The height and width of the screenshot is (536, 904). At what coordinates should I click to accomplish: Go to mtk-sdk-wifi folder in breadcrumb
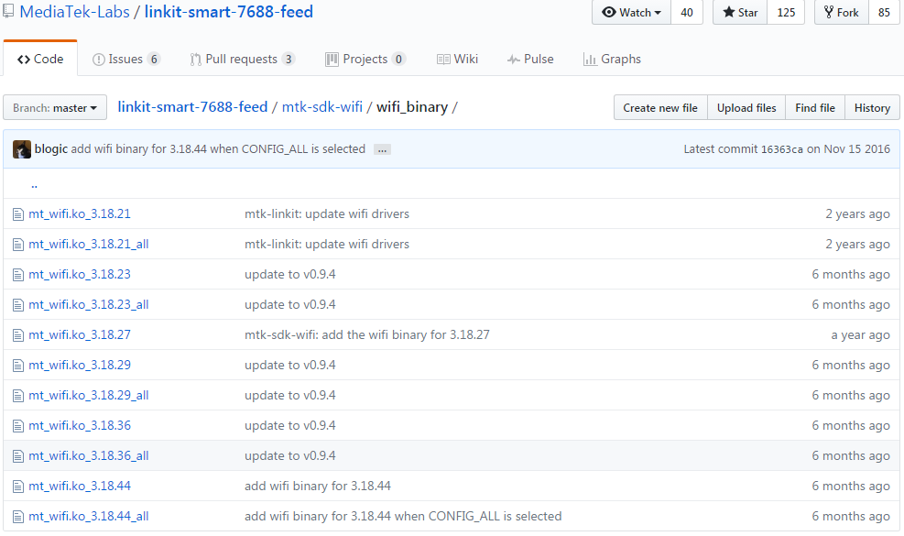[322, 107]
